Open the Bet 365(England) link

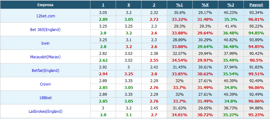45,29
